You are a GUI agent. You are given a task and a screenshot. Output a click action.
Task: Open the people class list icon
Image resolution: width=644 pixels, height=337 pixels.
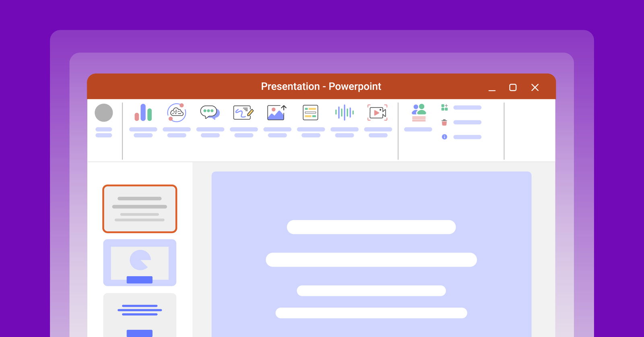pos(419,112)
